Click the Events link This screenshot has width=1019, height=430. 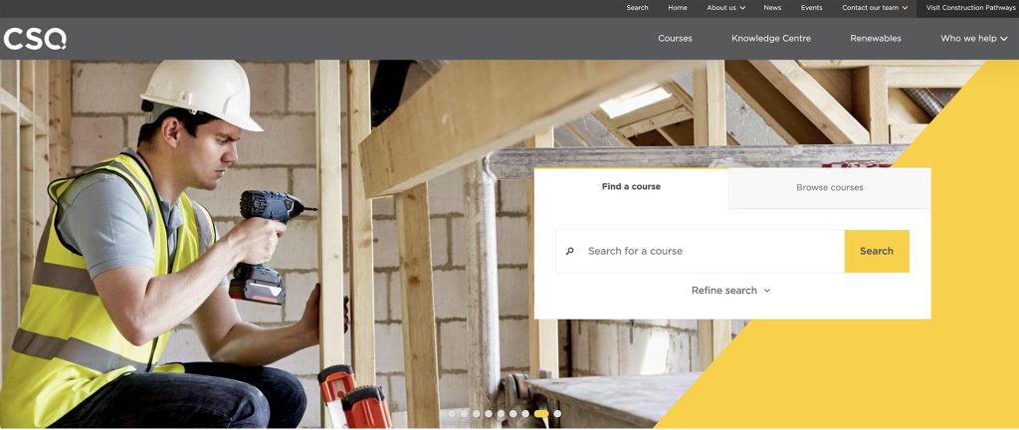811,8
